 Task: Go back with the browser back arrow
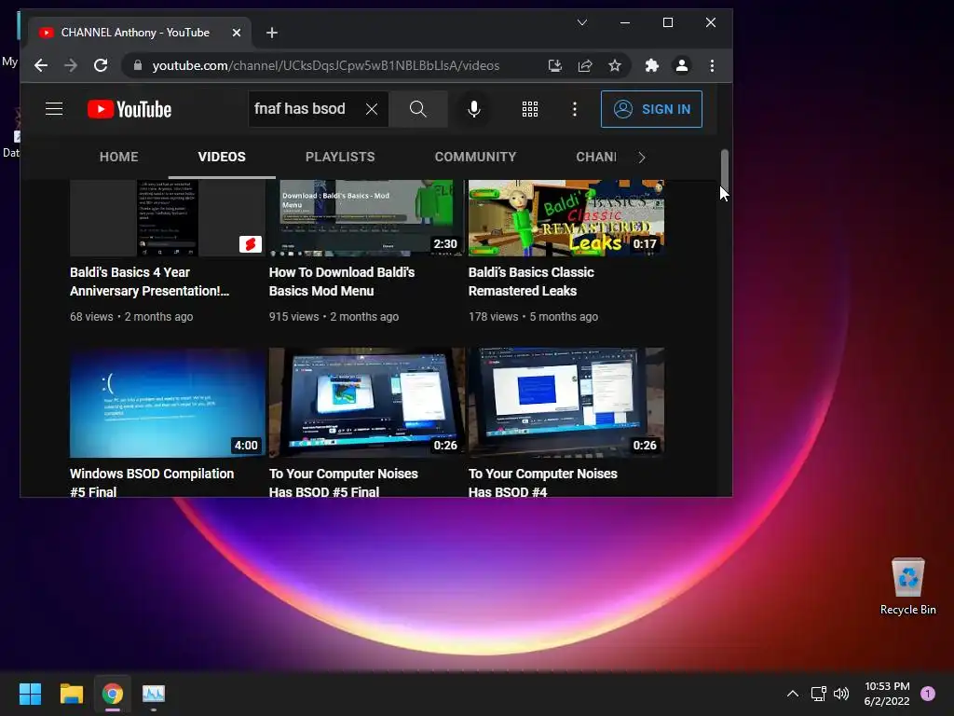[x=41, y=65]
